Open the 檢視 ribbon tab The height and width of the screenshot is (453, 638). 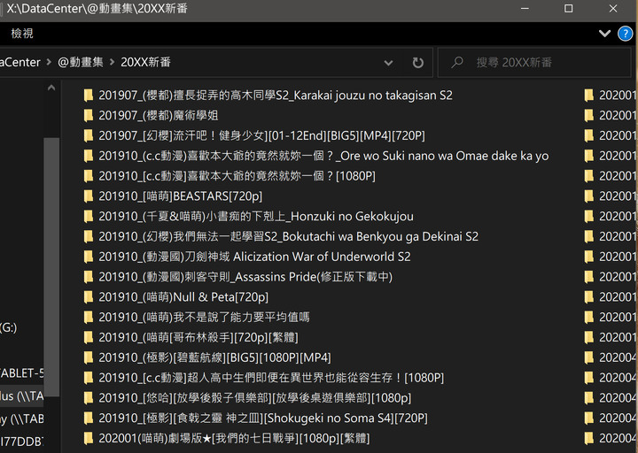(22, 34)
